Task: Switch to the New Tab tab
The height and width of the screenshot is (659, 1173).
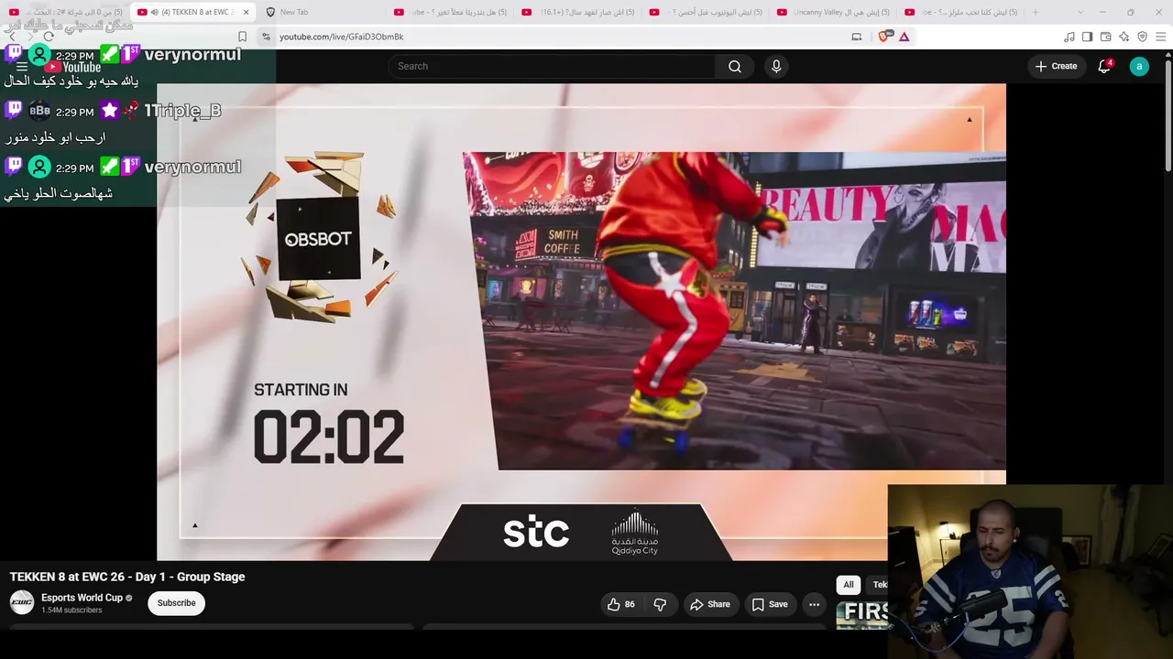Action: pos(321,12)
